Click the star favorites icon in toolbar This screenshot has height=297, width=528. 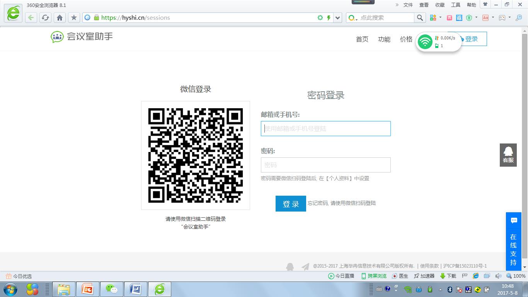(x=74, y=17)
